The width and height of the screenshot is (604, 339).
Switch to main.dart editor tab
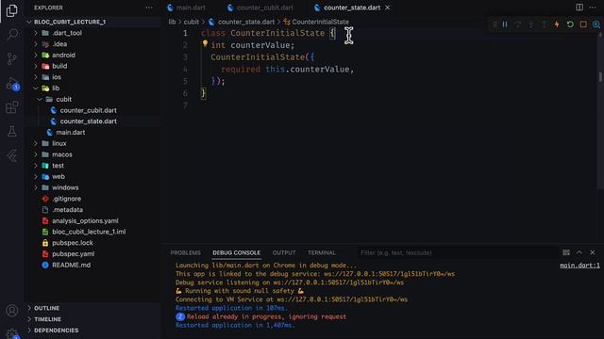(x=187, y=8)
